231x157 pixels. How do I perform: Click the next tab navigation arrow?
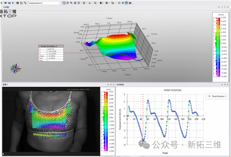pyautogui.click(x=225, y=7)
